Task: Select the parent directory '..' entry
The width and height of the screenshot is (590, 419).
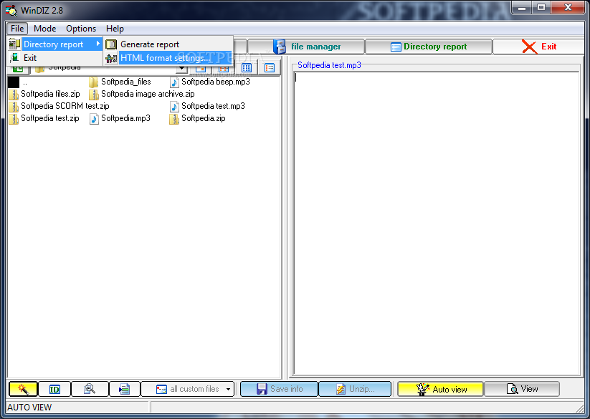Action: (x=18, y=82)
